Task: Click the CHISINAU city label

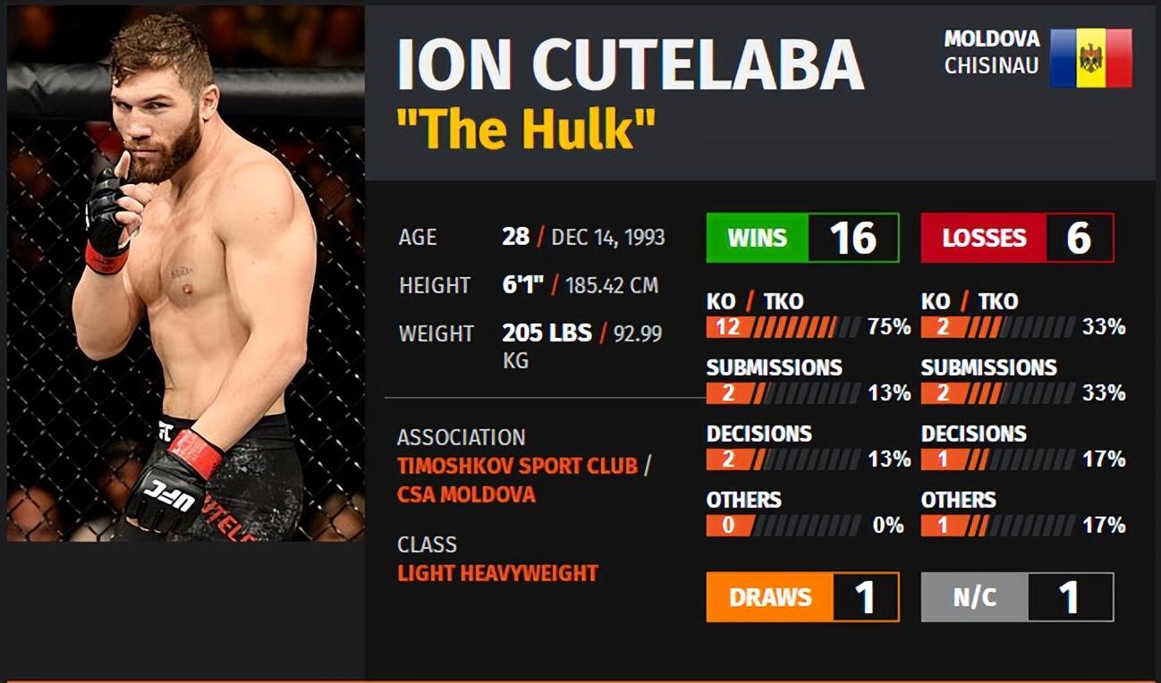Action: (x=991, y=66)
